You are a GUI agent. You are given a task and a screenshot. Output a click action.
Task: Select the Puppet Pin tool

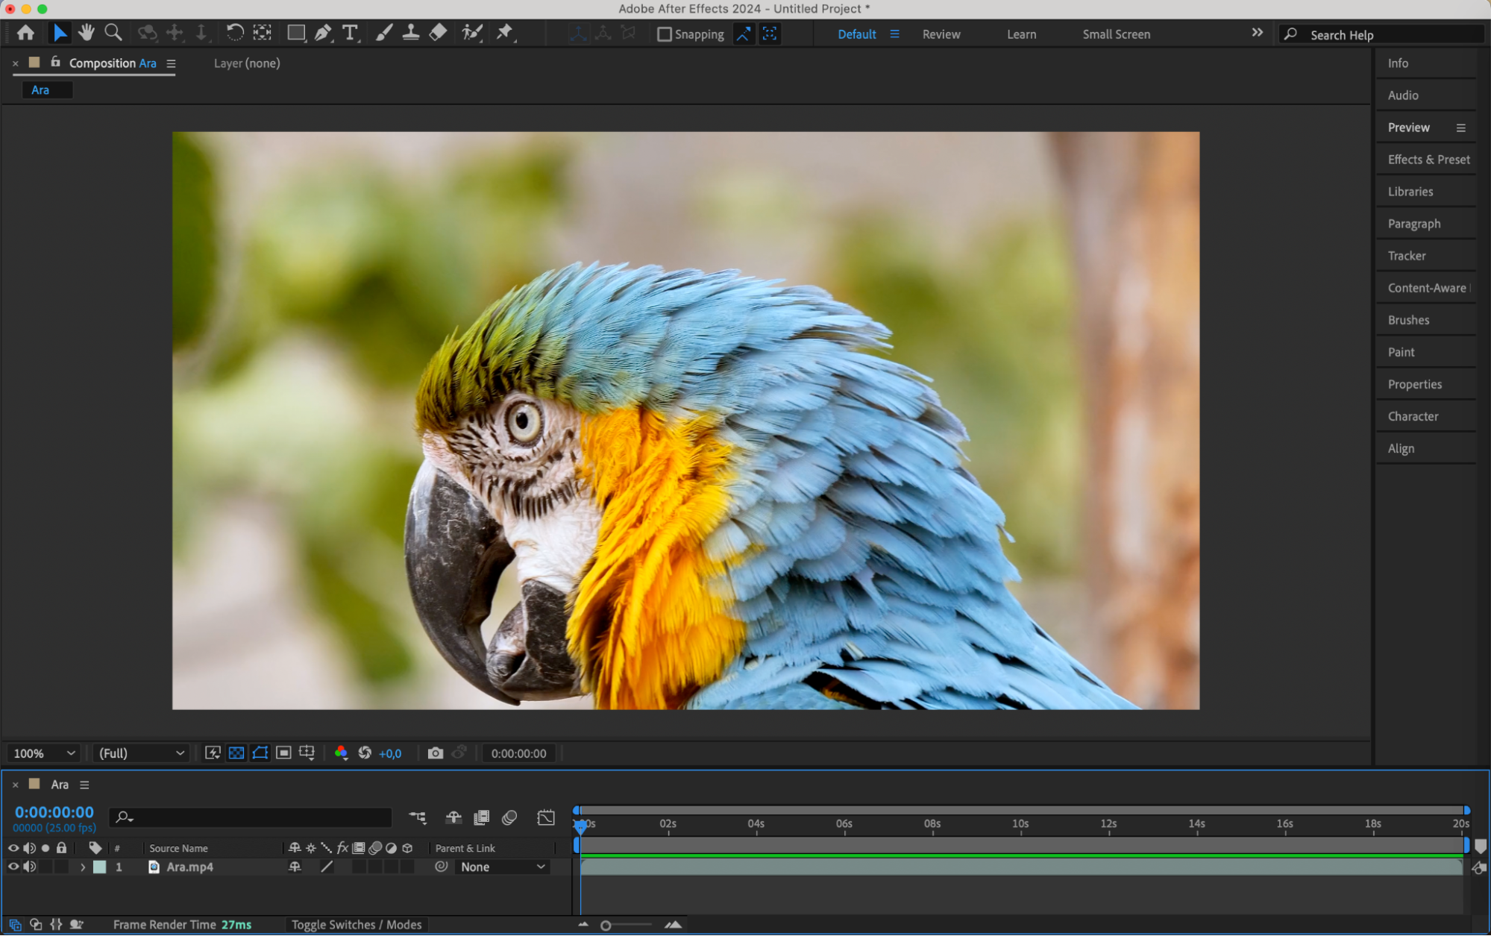point(505,33)
